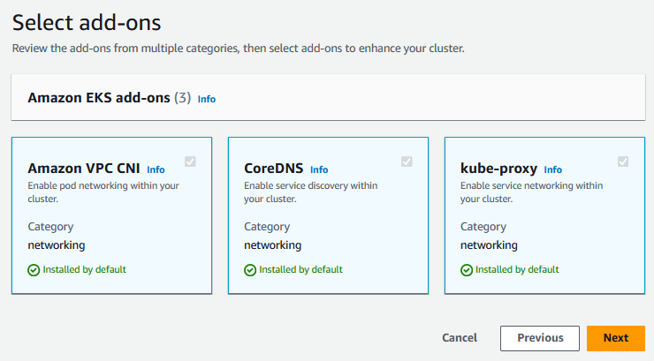Click 'networking' category value on CoreDNS card

pos(273,245)
